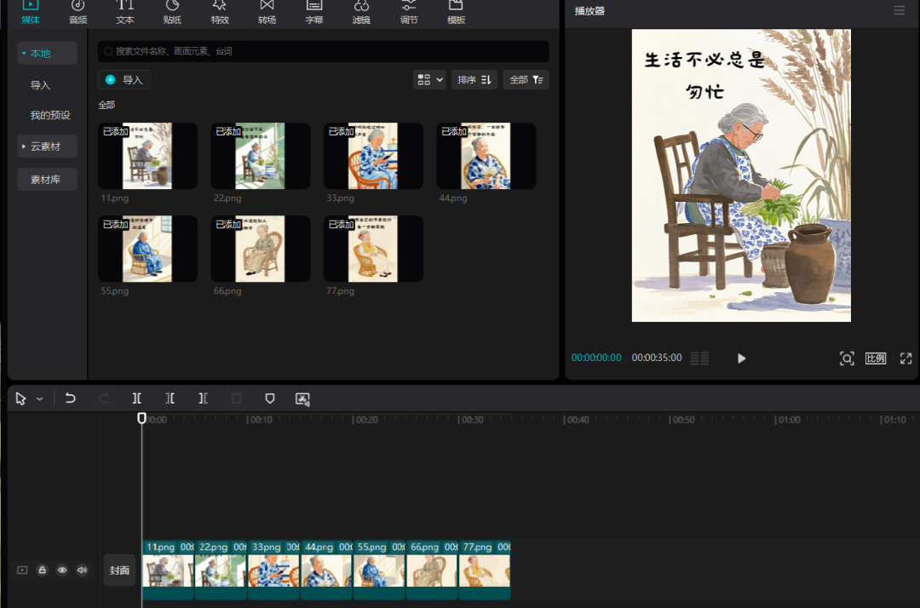Click the current timecode 00:00:00:00

click(x=596, y=358)
